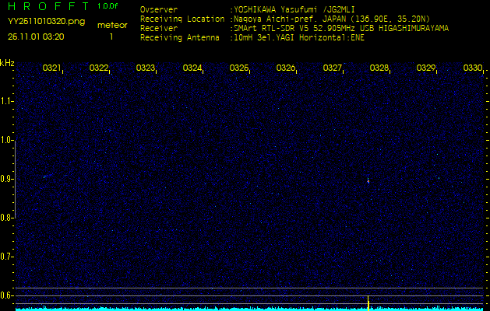The height and width of the screenshot is (311, 490).
Task: Select the 0.7 kHz axis label
Action: click(x=7, y=256)
